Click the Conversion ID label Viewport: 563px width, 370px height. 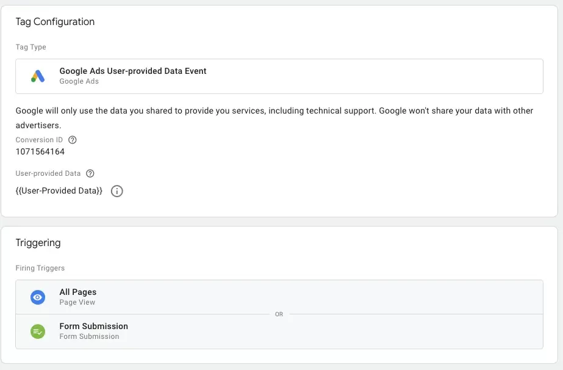[x=39, y=140]
